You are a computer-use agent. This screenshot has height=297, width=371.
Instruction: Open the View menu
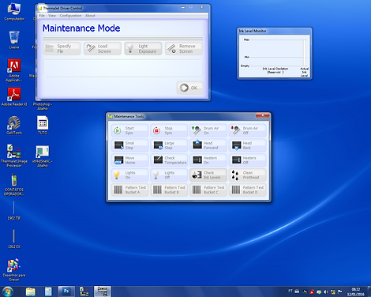[x=52, y=16]
